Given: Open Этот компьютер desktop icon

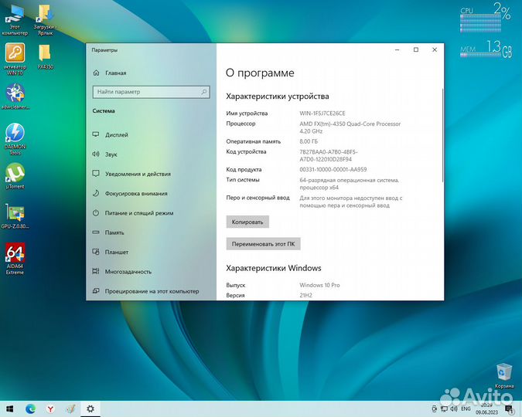Looking at the screenshot, I should [x=15, y=20].
